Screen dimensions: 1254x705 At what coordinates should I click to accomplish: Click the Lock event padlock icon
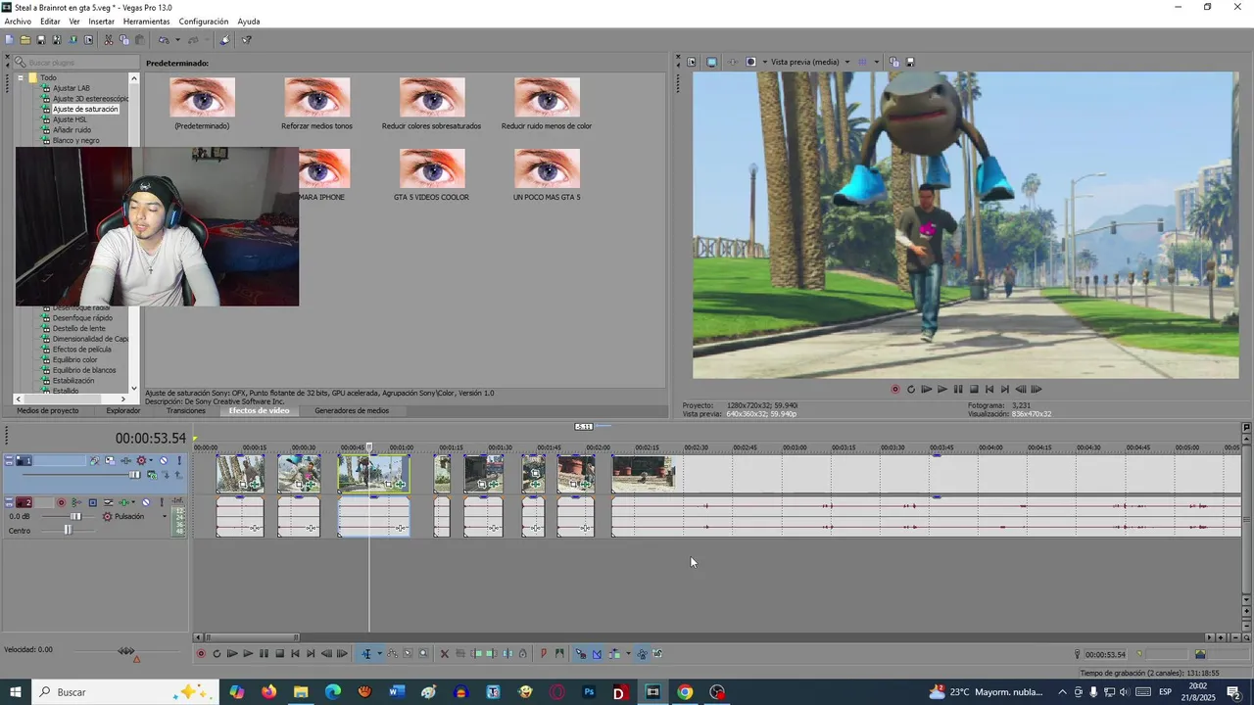pyautogui.click(x=523, y=654)
